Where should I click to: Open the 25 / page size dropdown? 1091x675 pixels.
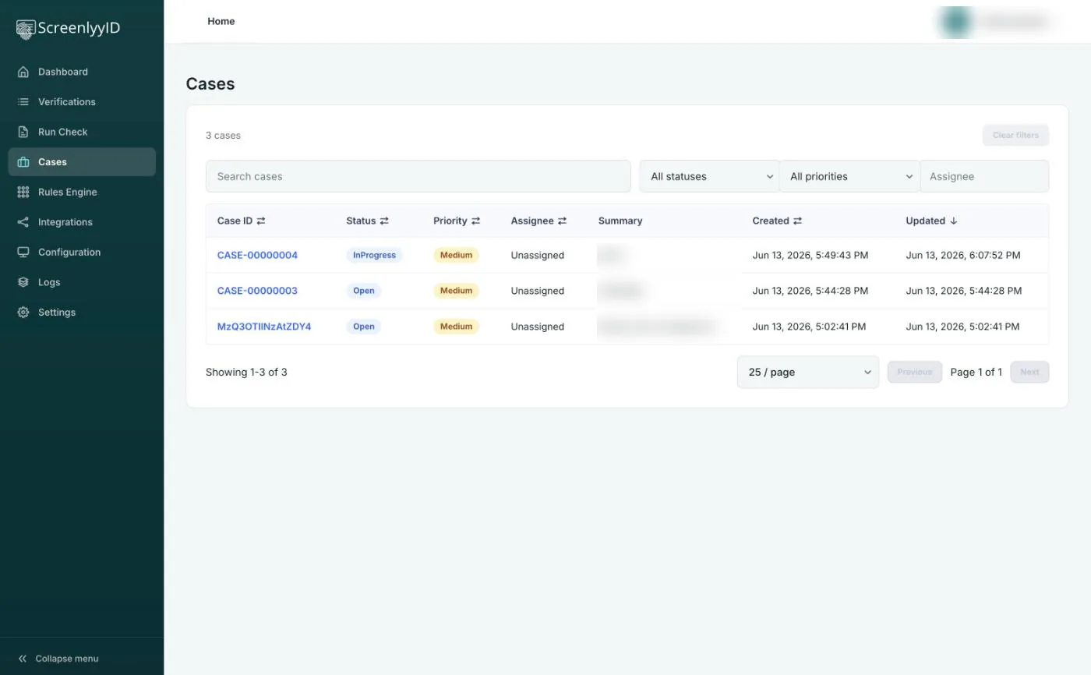pyautogui.click(x=808, y=373)
